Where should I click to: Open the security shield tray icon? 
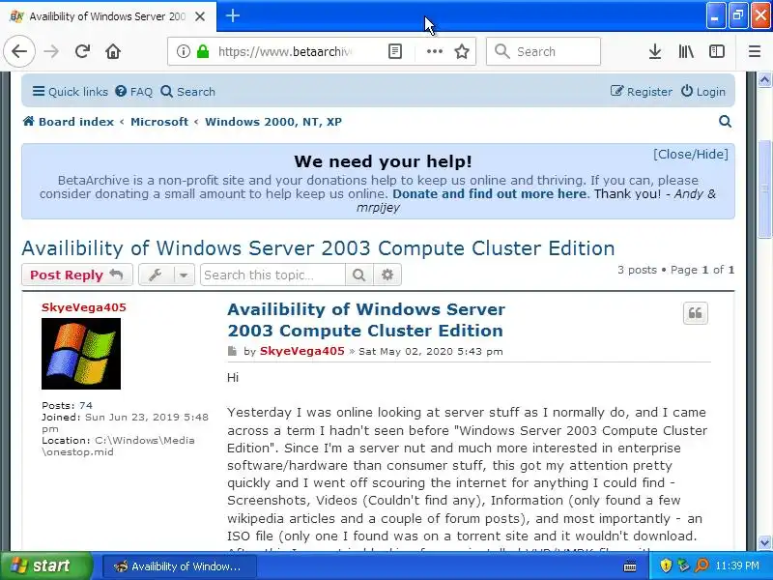(x=666, y=565)
